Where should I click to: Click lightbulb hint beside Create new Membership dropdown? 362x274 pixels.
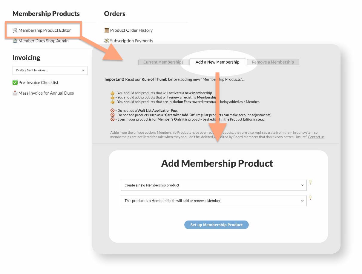[x=310, y=182]
